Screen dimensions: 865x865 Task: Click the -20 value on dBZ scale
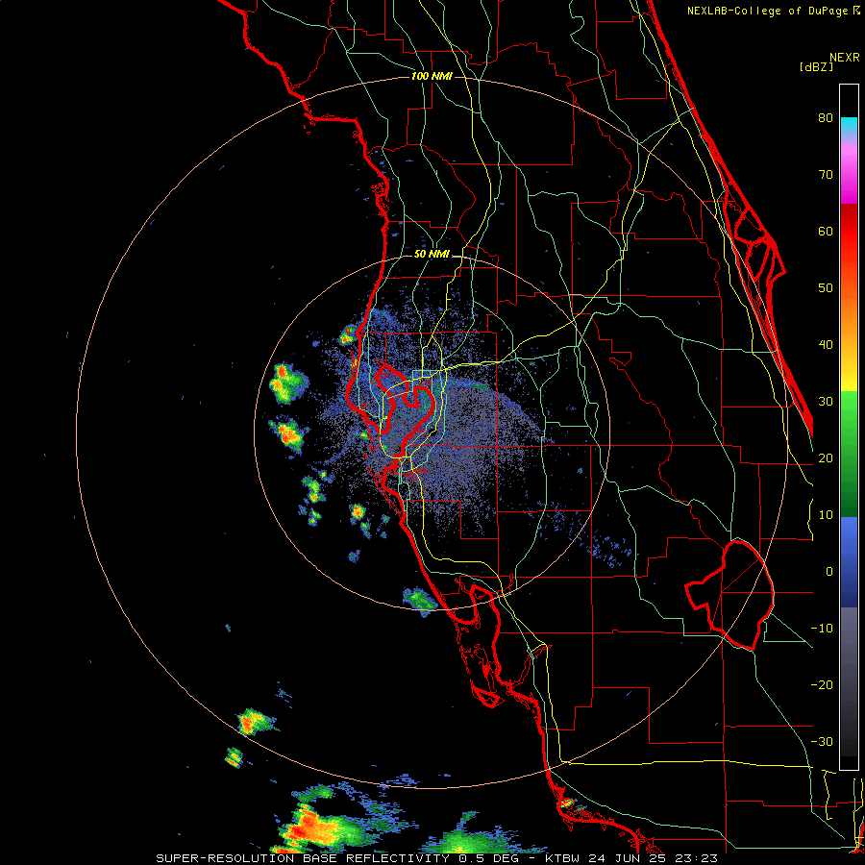822,685
